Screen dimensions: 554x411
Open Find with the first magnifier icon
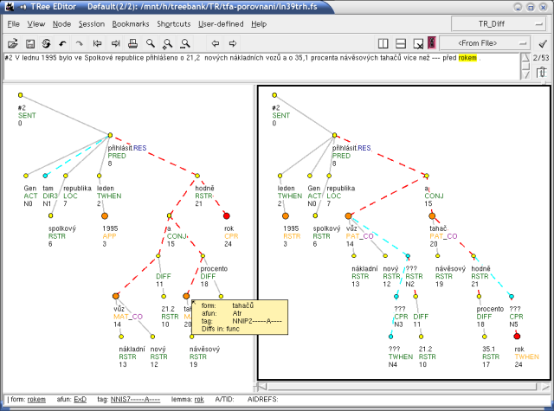pyautogui.click(x=151, y=43)
